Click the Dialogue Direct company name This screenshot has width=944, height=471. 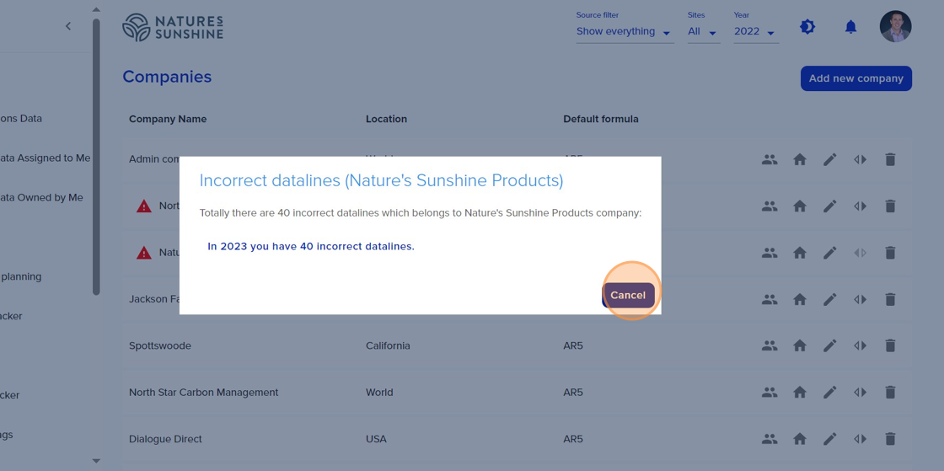click(x=165, y=439)
